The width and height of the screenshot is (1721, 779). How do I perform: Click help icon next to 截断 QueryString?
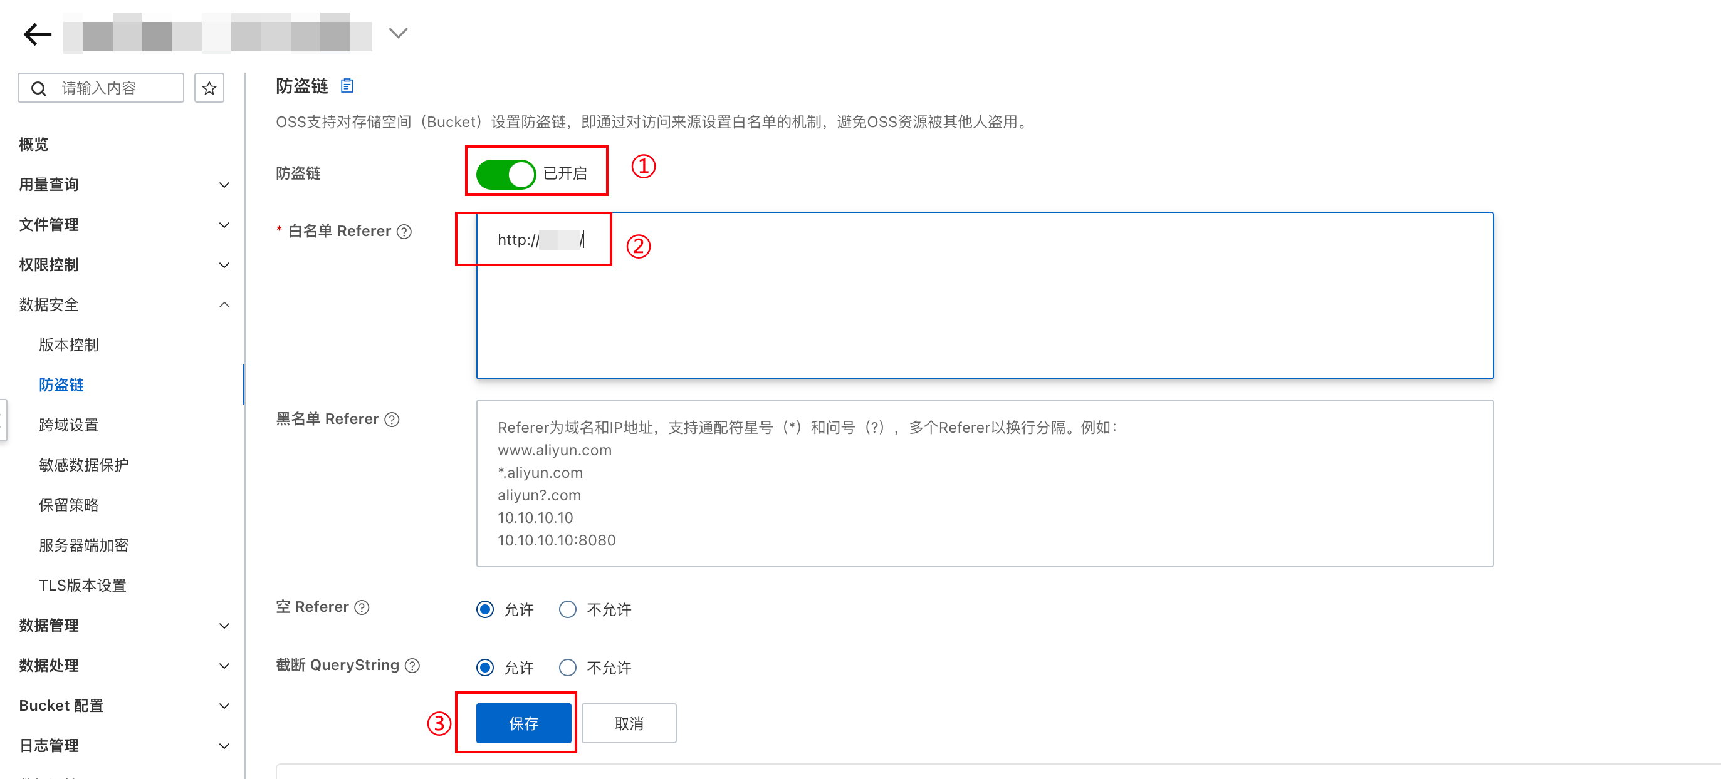[x=413, y=666]
